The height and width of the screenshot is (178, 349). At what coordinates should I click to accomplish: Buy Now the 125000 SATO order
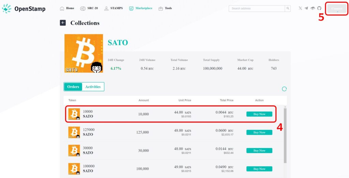click(259, 132)
